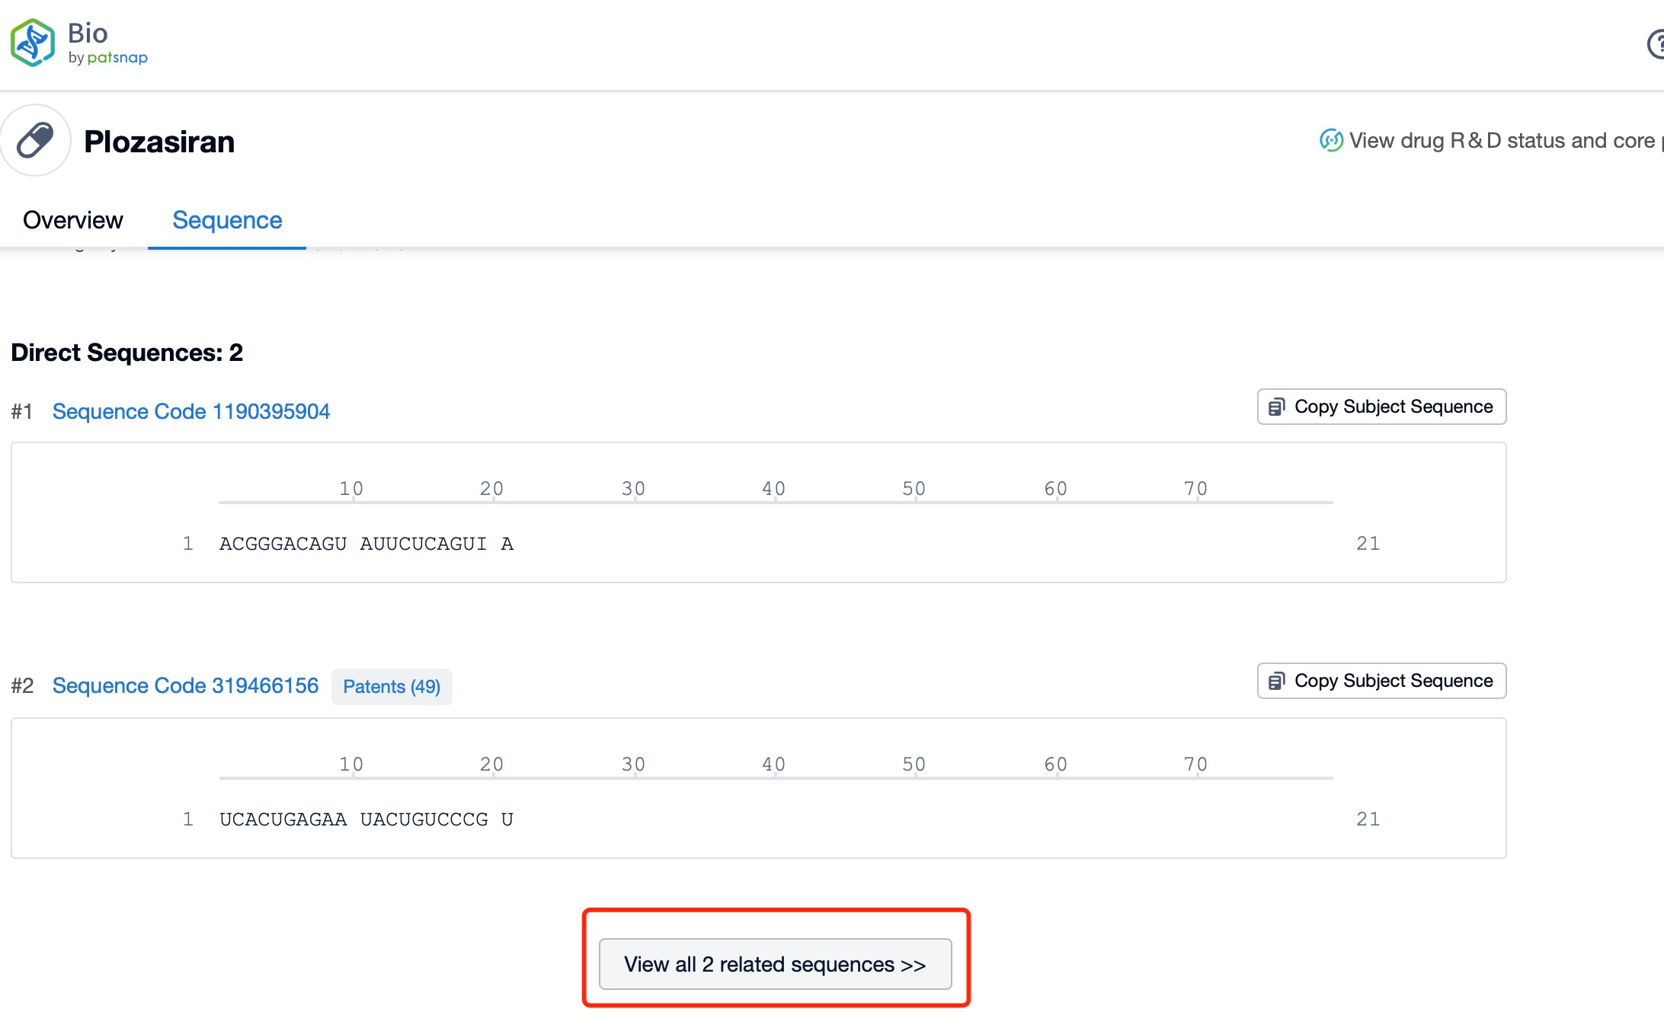Image resolution: width=1664 pixels, height=1028 pixels.
Task: Click the drug R&D status icon
Action: click(1331, 141)
